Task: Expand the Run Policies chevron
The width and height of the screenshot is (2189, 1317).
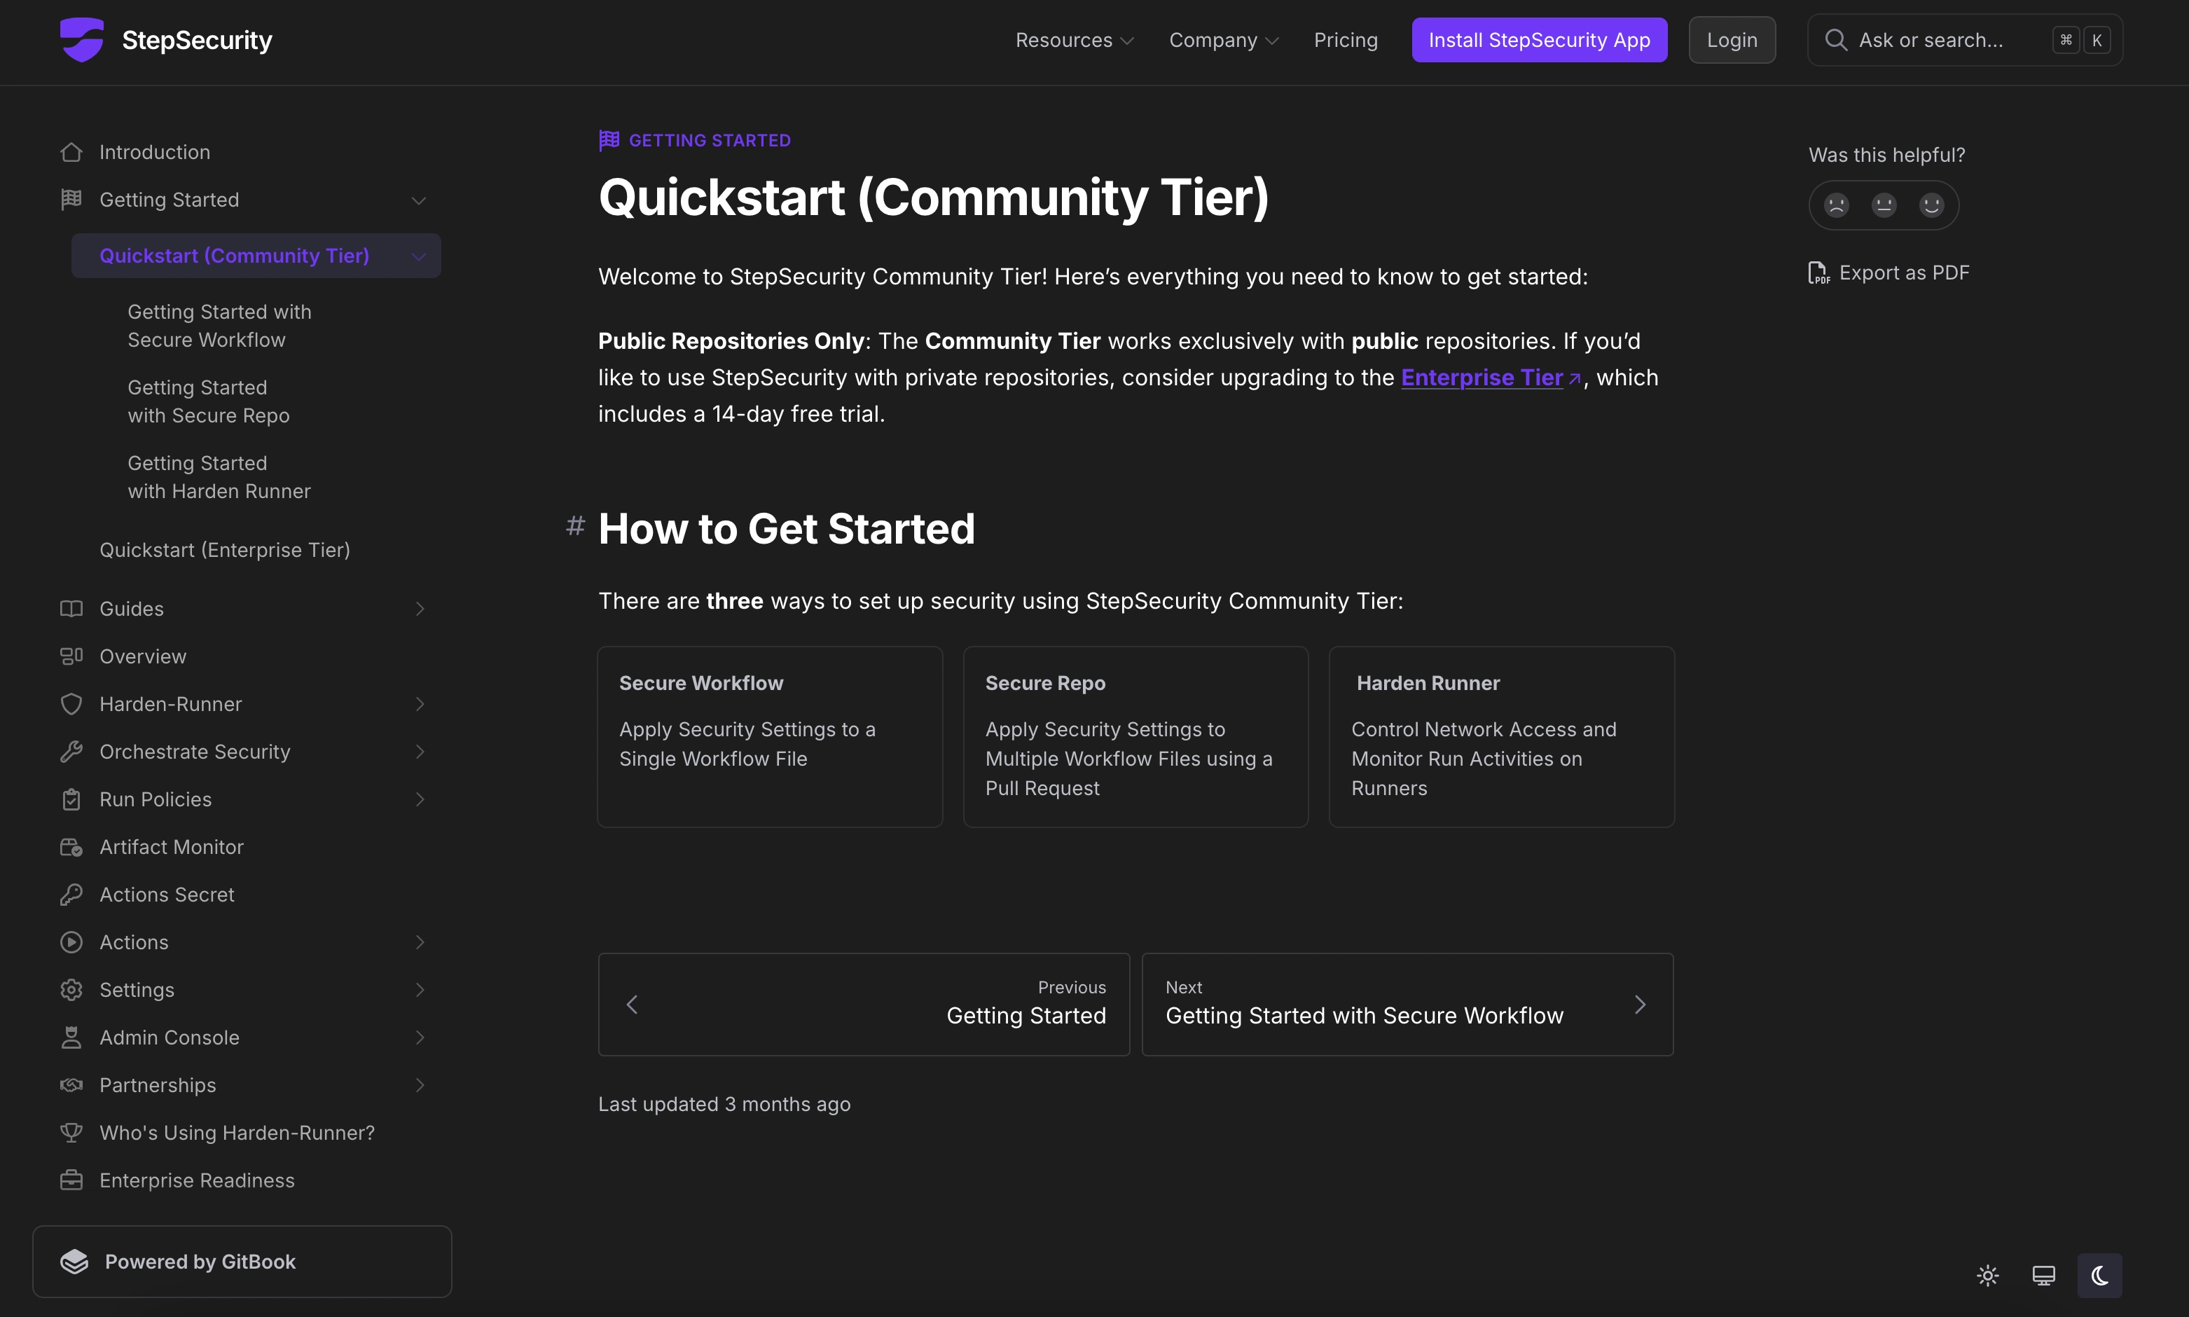Action: pyautogui.click(x=420, y=799)
